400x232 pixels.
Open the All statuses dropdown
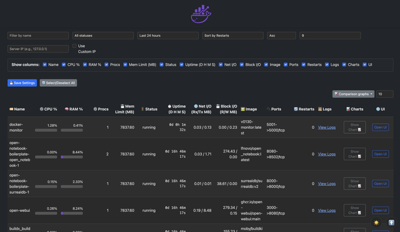102,36
